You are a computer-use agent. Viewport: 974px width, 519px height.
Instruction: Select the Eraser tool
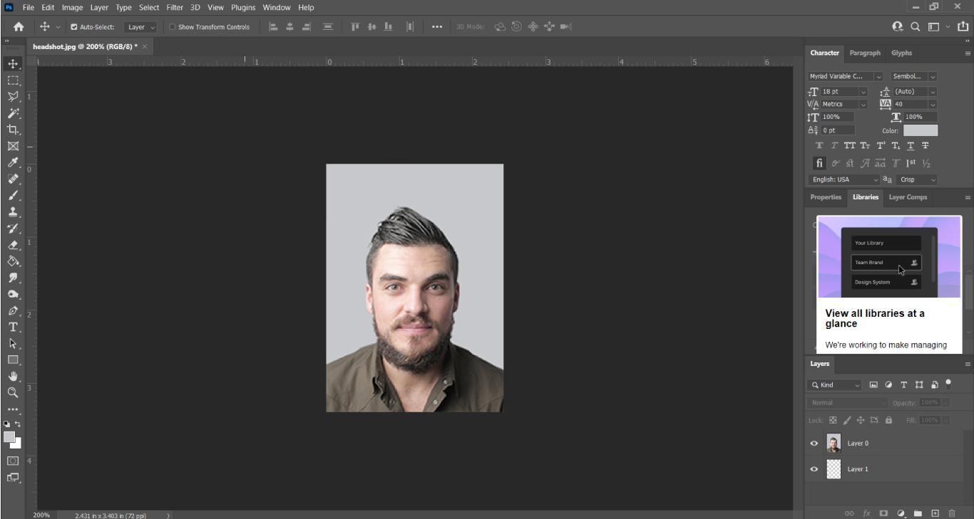[x=13, y=245]
